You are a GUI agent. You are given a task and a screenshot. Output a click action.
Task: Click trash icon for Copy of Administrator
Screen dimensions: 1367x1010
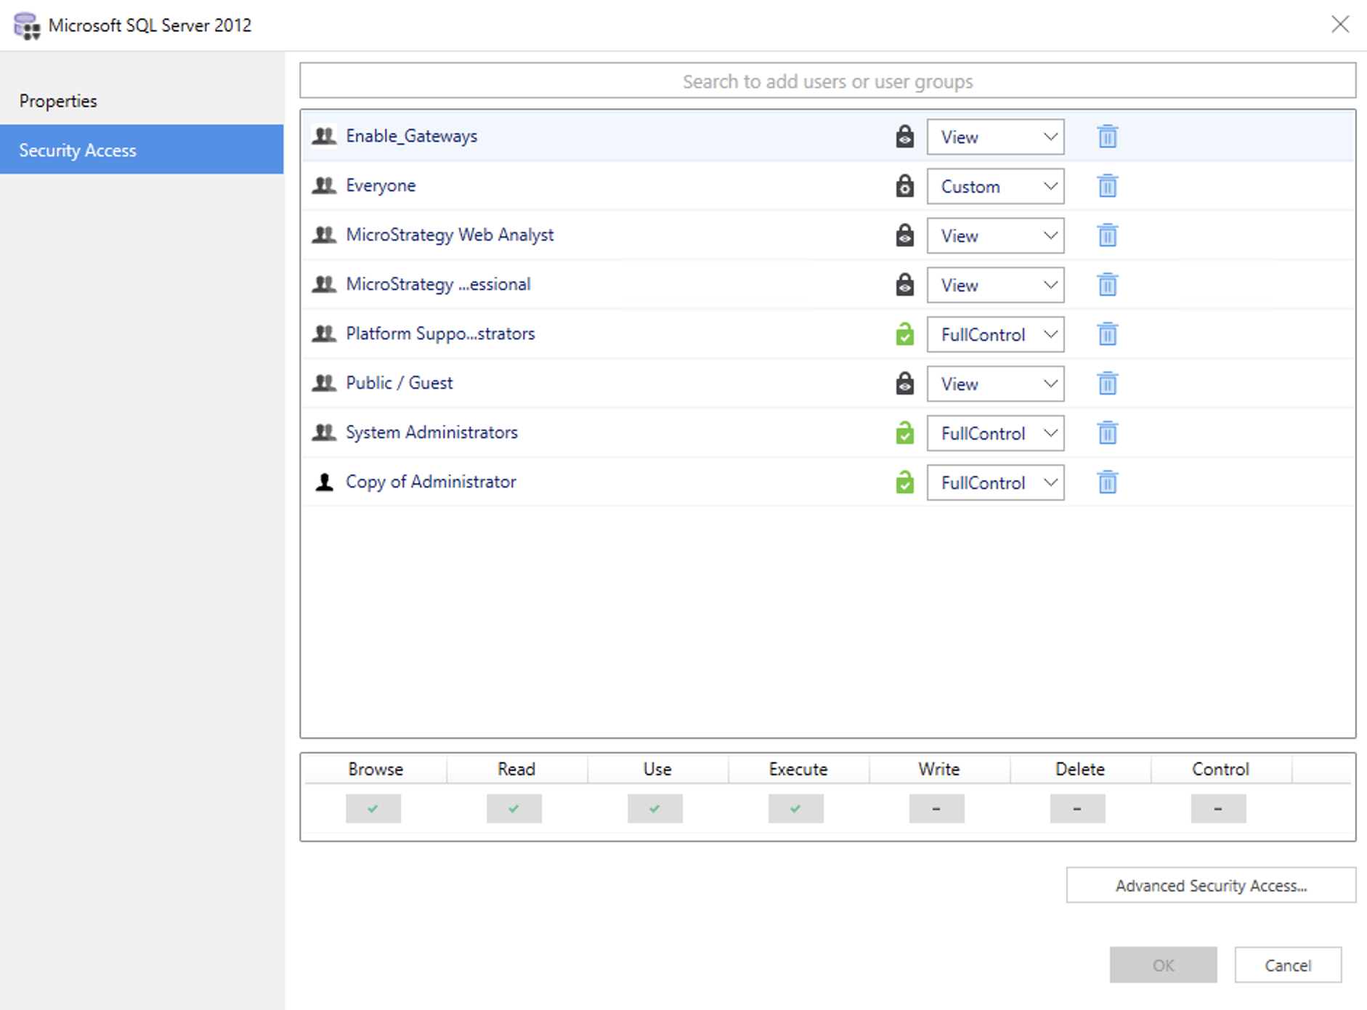(1107, 482)
